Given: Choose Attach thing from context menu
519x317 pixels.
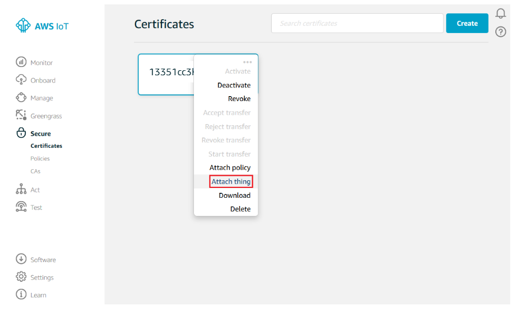Looking at the screenshot, I should pos(231,182).
